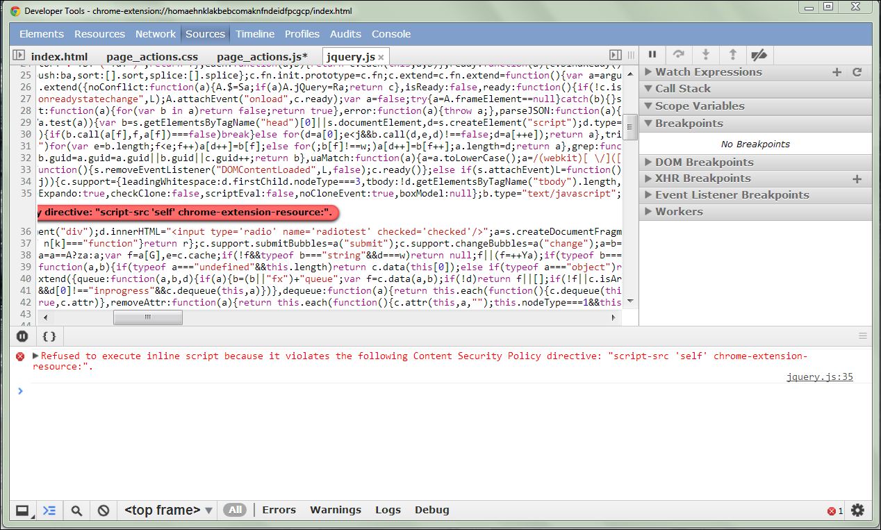Click the horizontal scrollbar thumb in editor
The width and height of the screenshot is (881, 530).
[x=148, y=317]
